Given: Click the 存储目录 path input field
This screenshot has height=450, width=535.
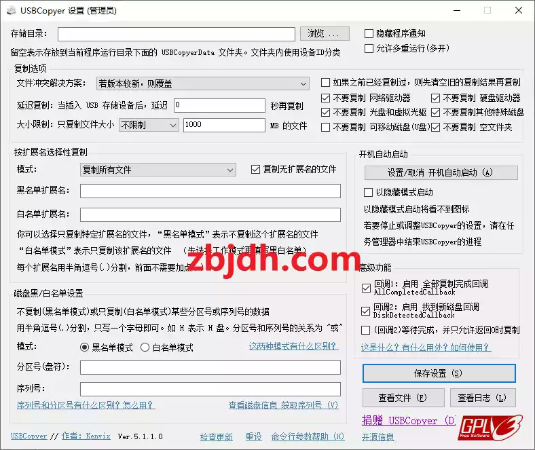Looking at the screenshot, I should (x=177, y=34).
